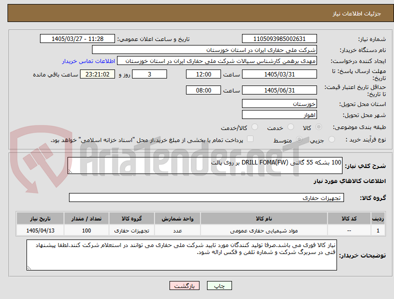394x299 pixels.
Task: Click the کد کالا column header
Action: (x=349, y=218)
